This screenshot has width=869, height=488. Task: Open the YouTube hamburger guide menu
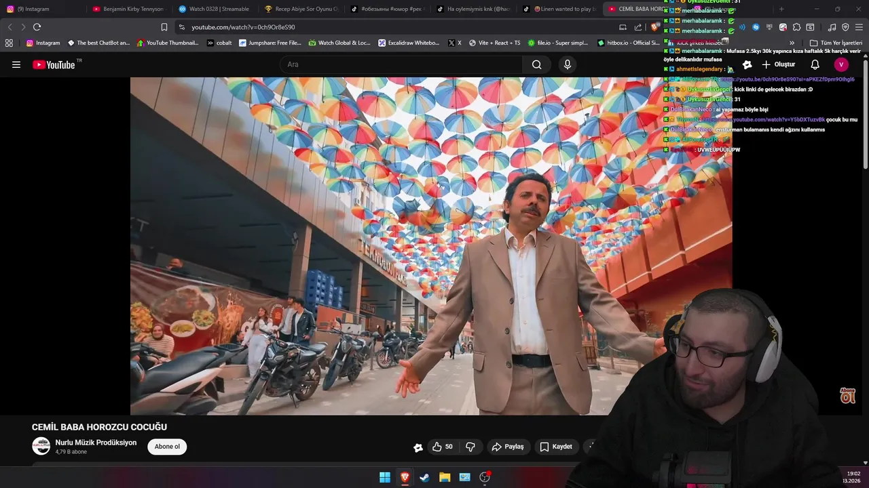[16, 64]
